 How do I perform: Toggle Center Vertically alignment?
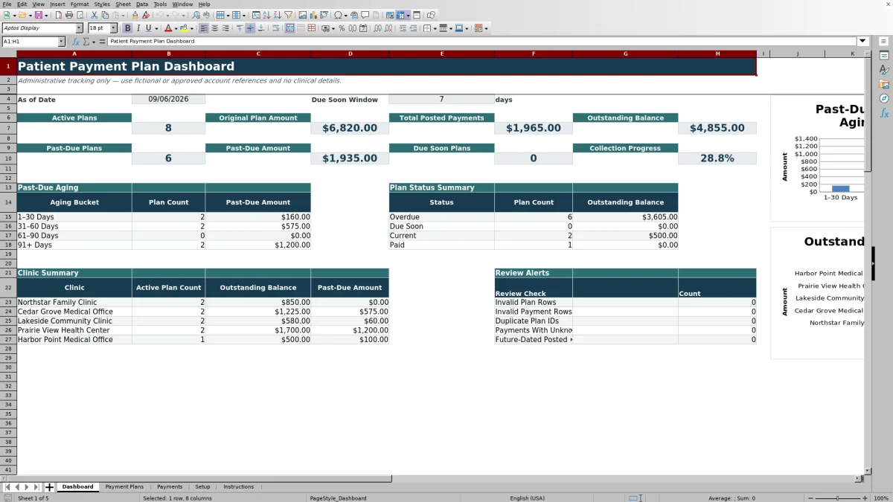250,28
